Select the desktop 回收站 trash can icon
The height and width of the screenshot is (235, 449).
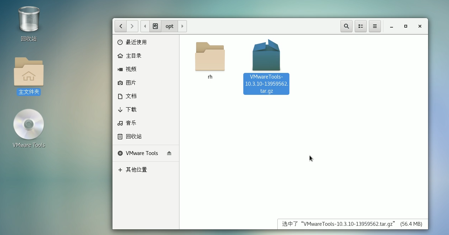point(29,19)
